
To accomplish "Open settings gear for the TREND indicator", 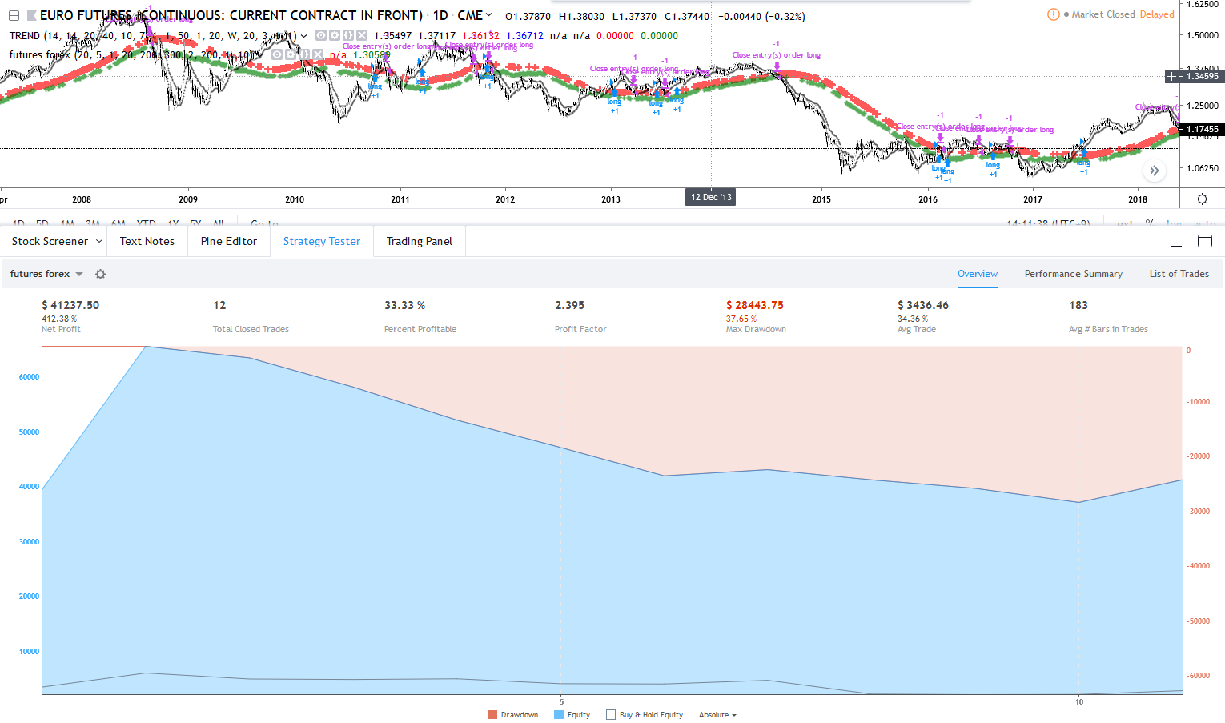I will pyautogui.click(x=335, y=35).
